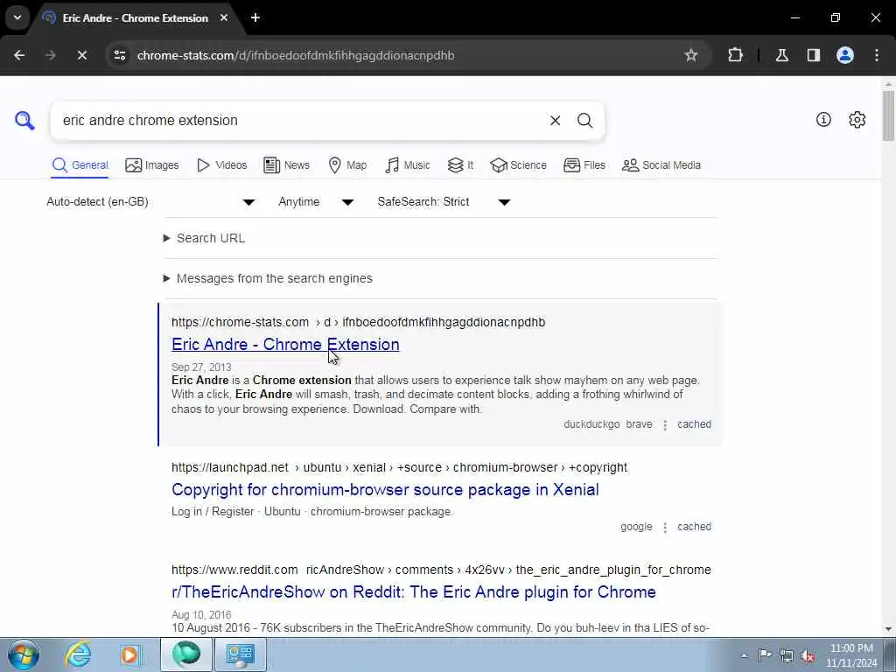Show hidden tray icons arrow
896x672 pixels.
[744, 655]
